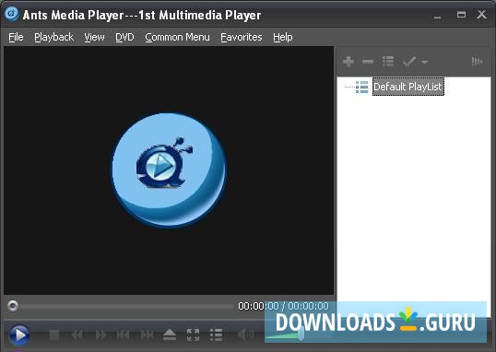Click the checkmark icon in playlist toolbar
Screen dimensions: 496x352
(409, 62)
